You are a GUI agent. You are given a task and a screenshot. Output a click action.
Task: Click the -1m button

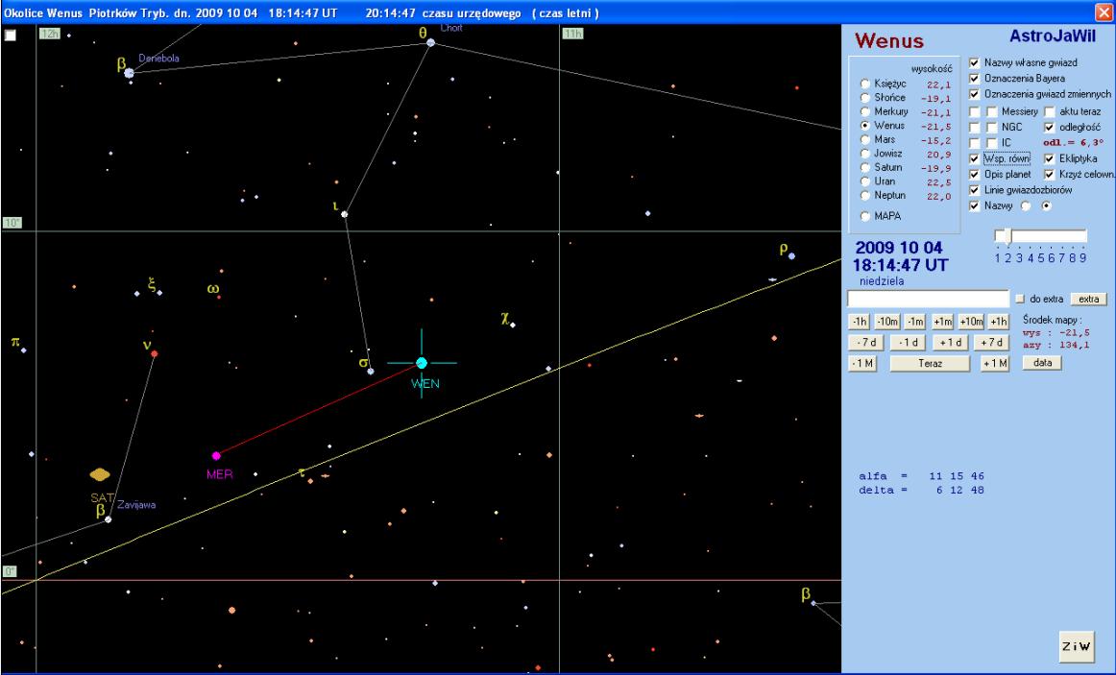(915, 322)
